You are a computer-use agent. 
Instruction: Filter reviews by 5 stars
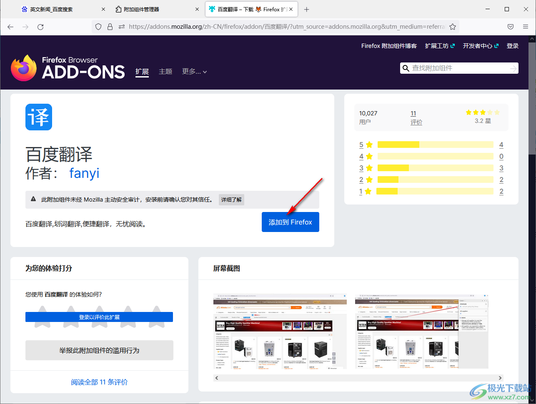tap(366, 145)
